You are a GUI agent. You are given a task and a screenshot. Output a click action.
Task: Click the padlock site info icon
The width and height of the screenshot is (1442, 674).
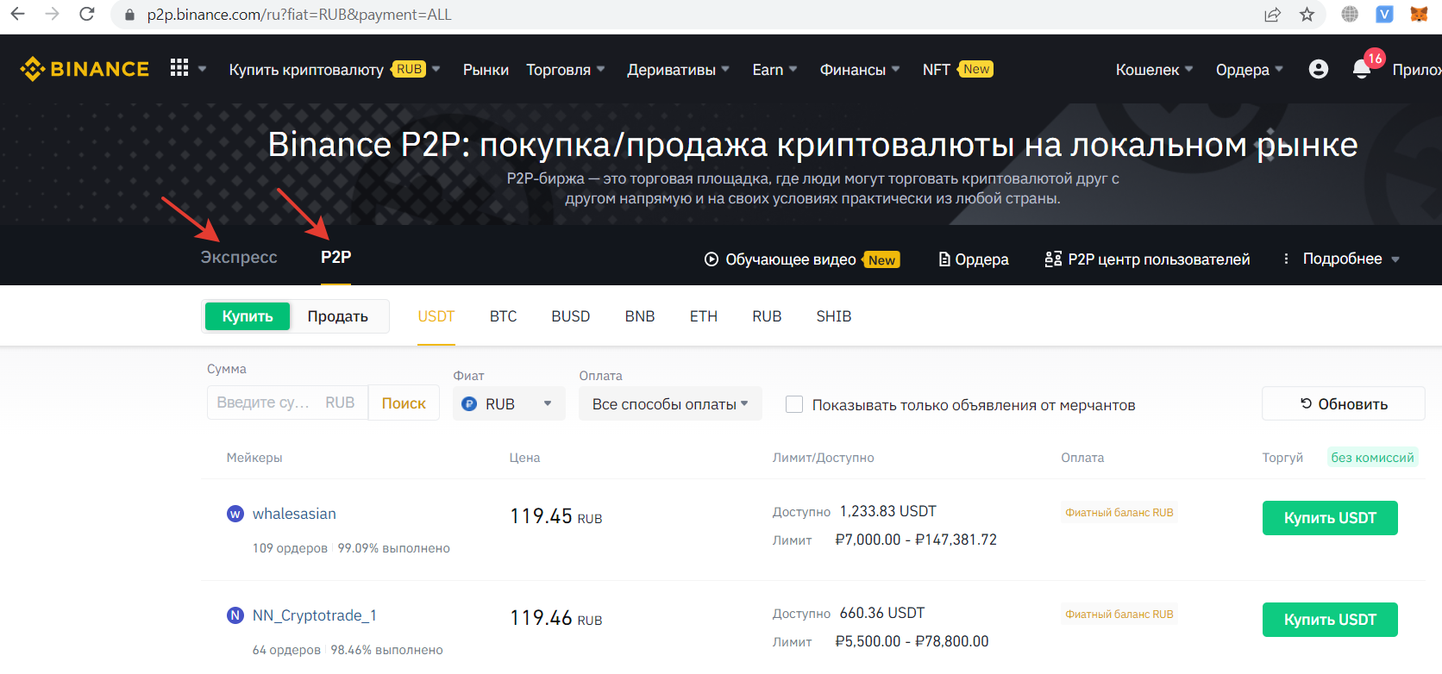129,15
